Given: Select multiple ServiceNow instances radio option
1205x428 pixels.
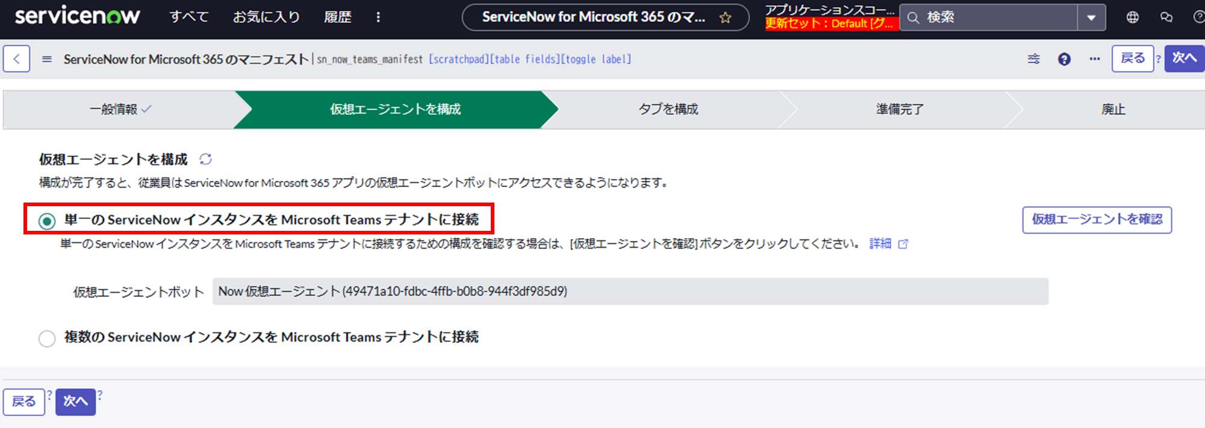Looking at the screenshot, I should (47, 338).
